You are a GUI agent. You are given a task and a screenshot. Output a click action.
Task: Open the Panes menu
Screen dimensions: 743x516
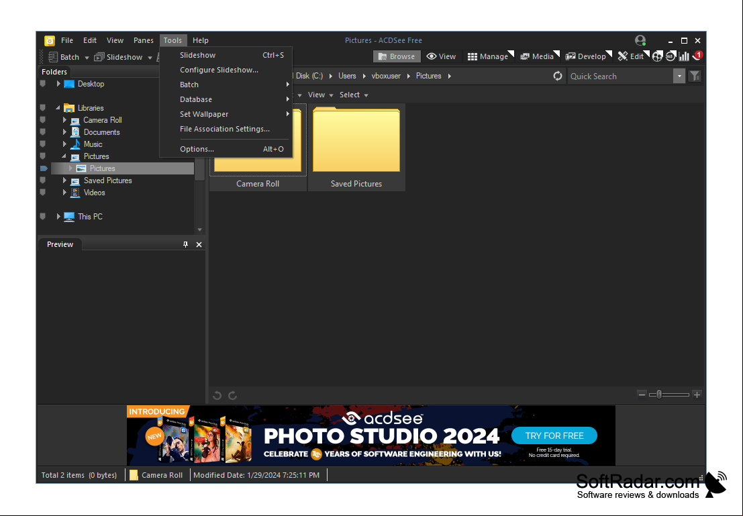(x=143, y=40)
